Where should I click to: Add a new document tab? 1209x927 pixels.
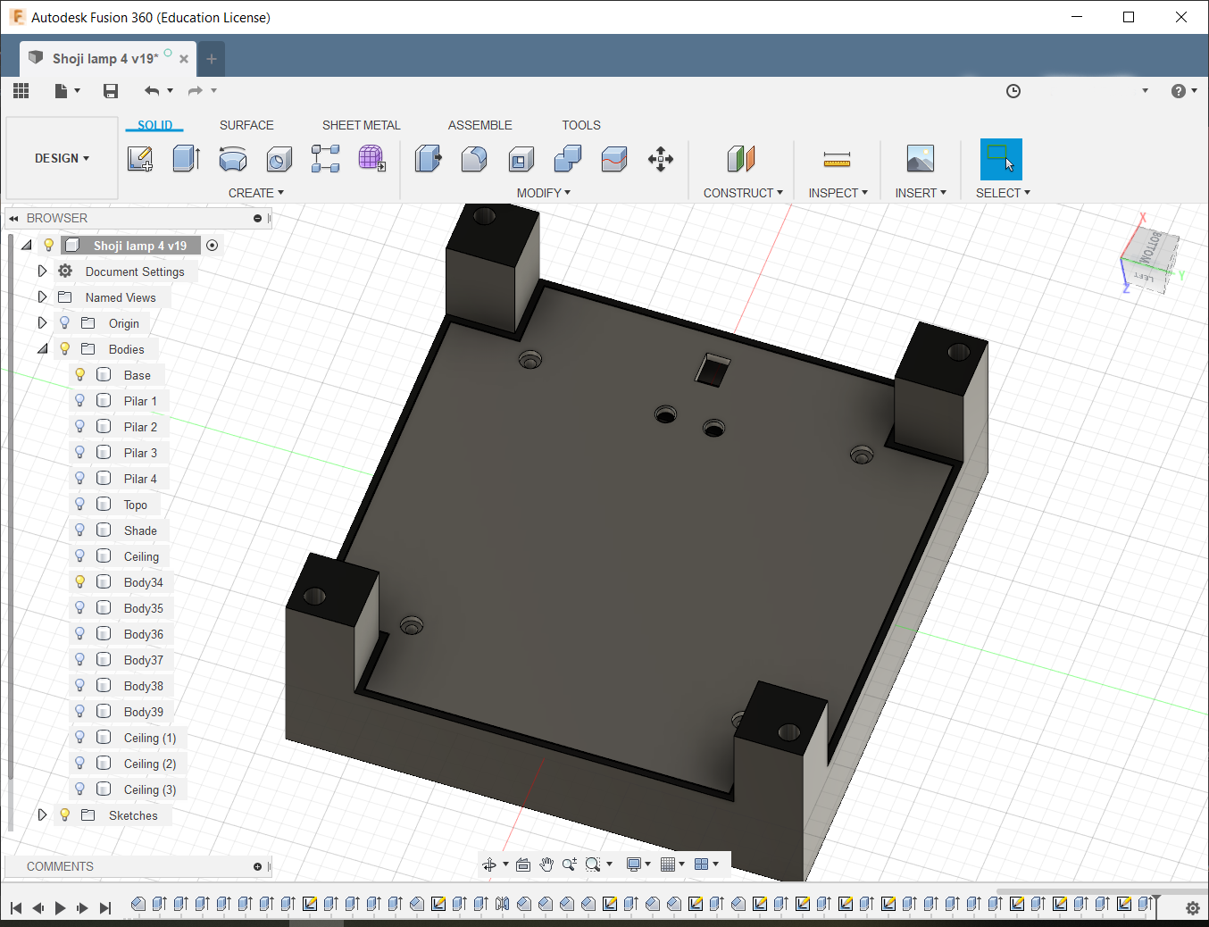pyautogui.click(x=212, y=59)
